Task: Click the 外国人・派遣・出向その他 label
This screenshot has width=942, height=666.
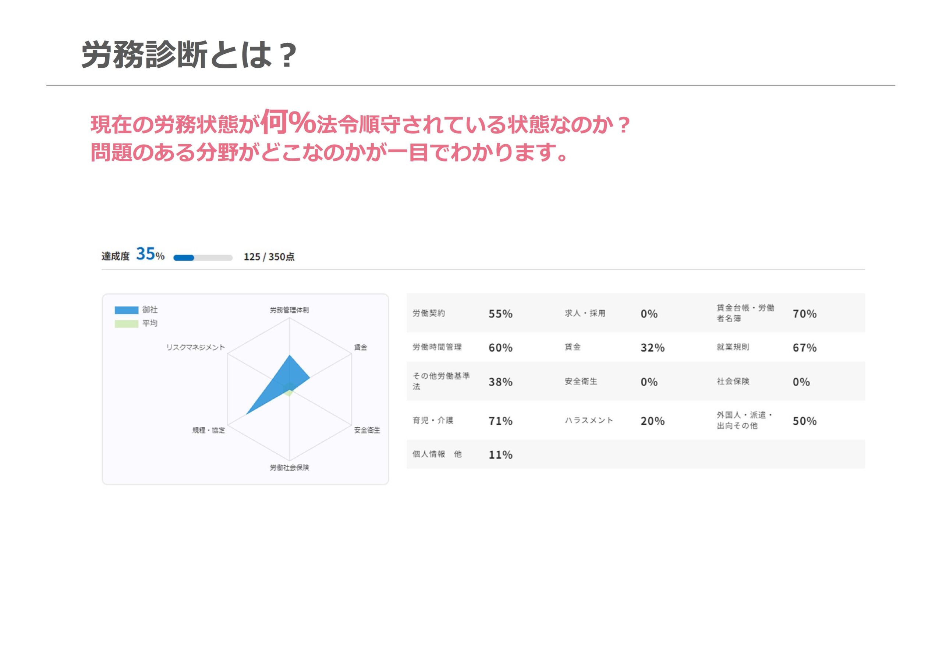Action: coord(744,420)
